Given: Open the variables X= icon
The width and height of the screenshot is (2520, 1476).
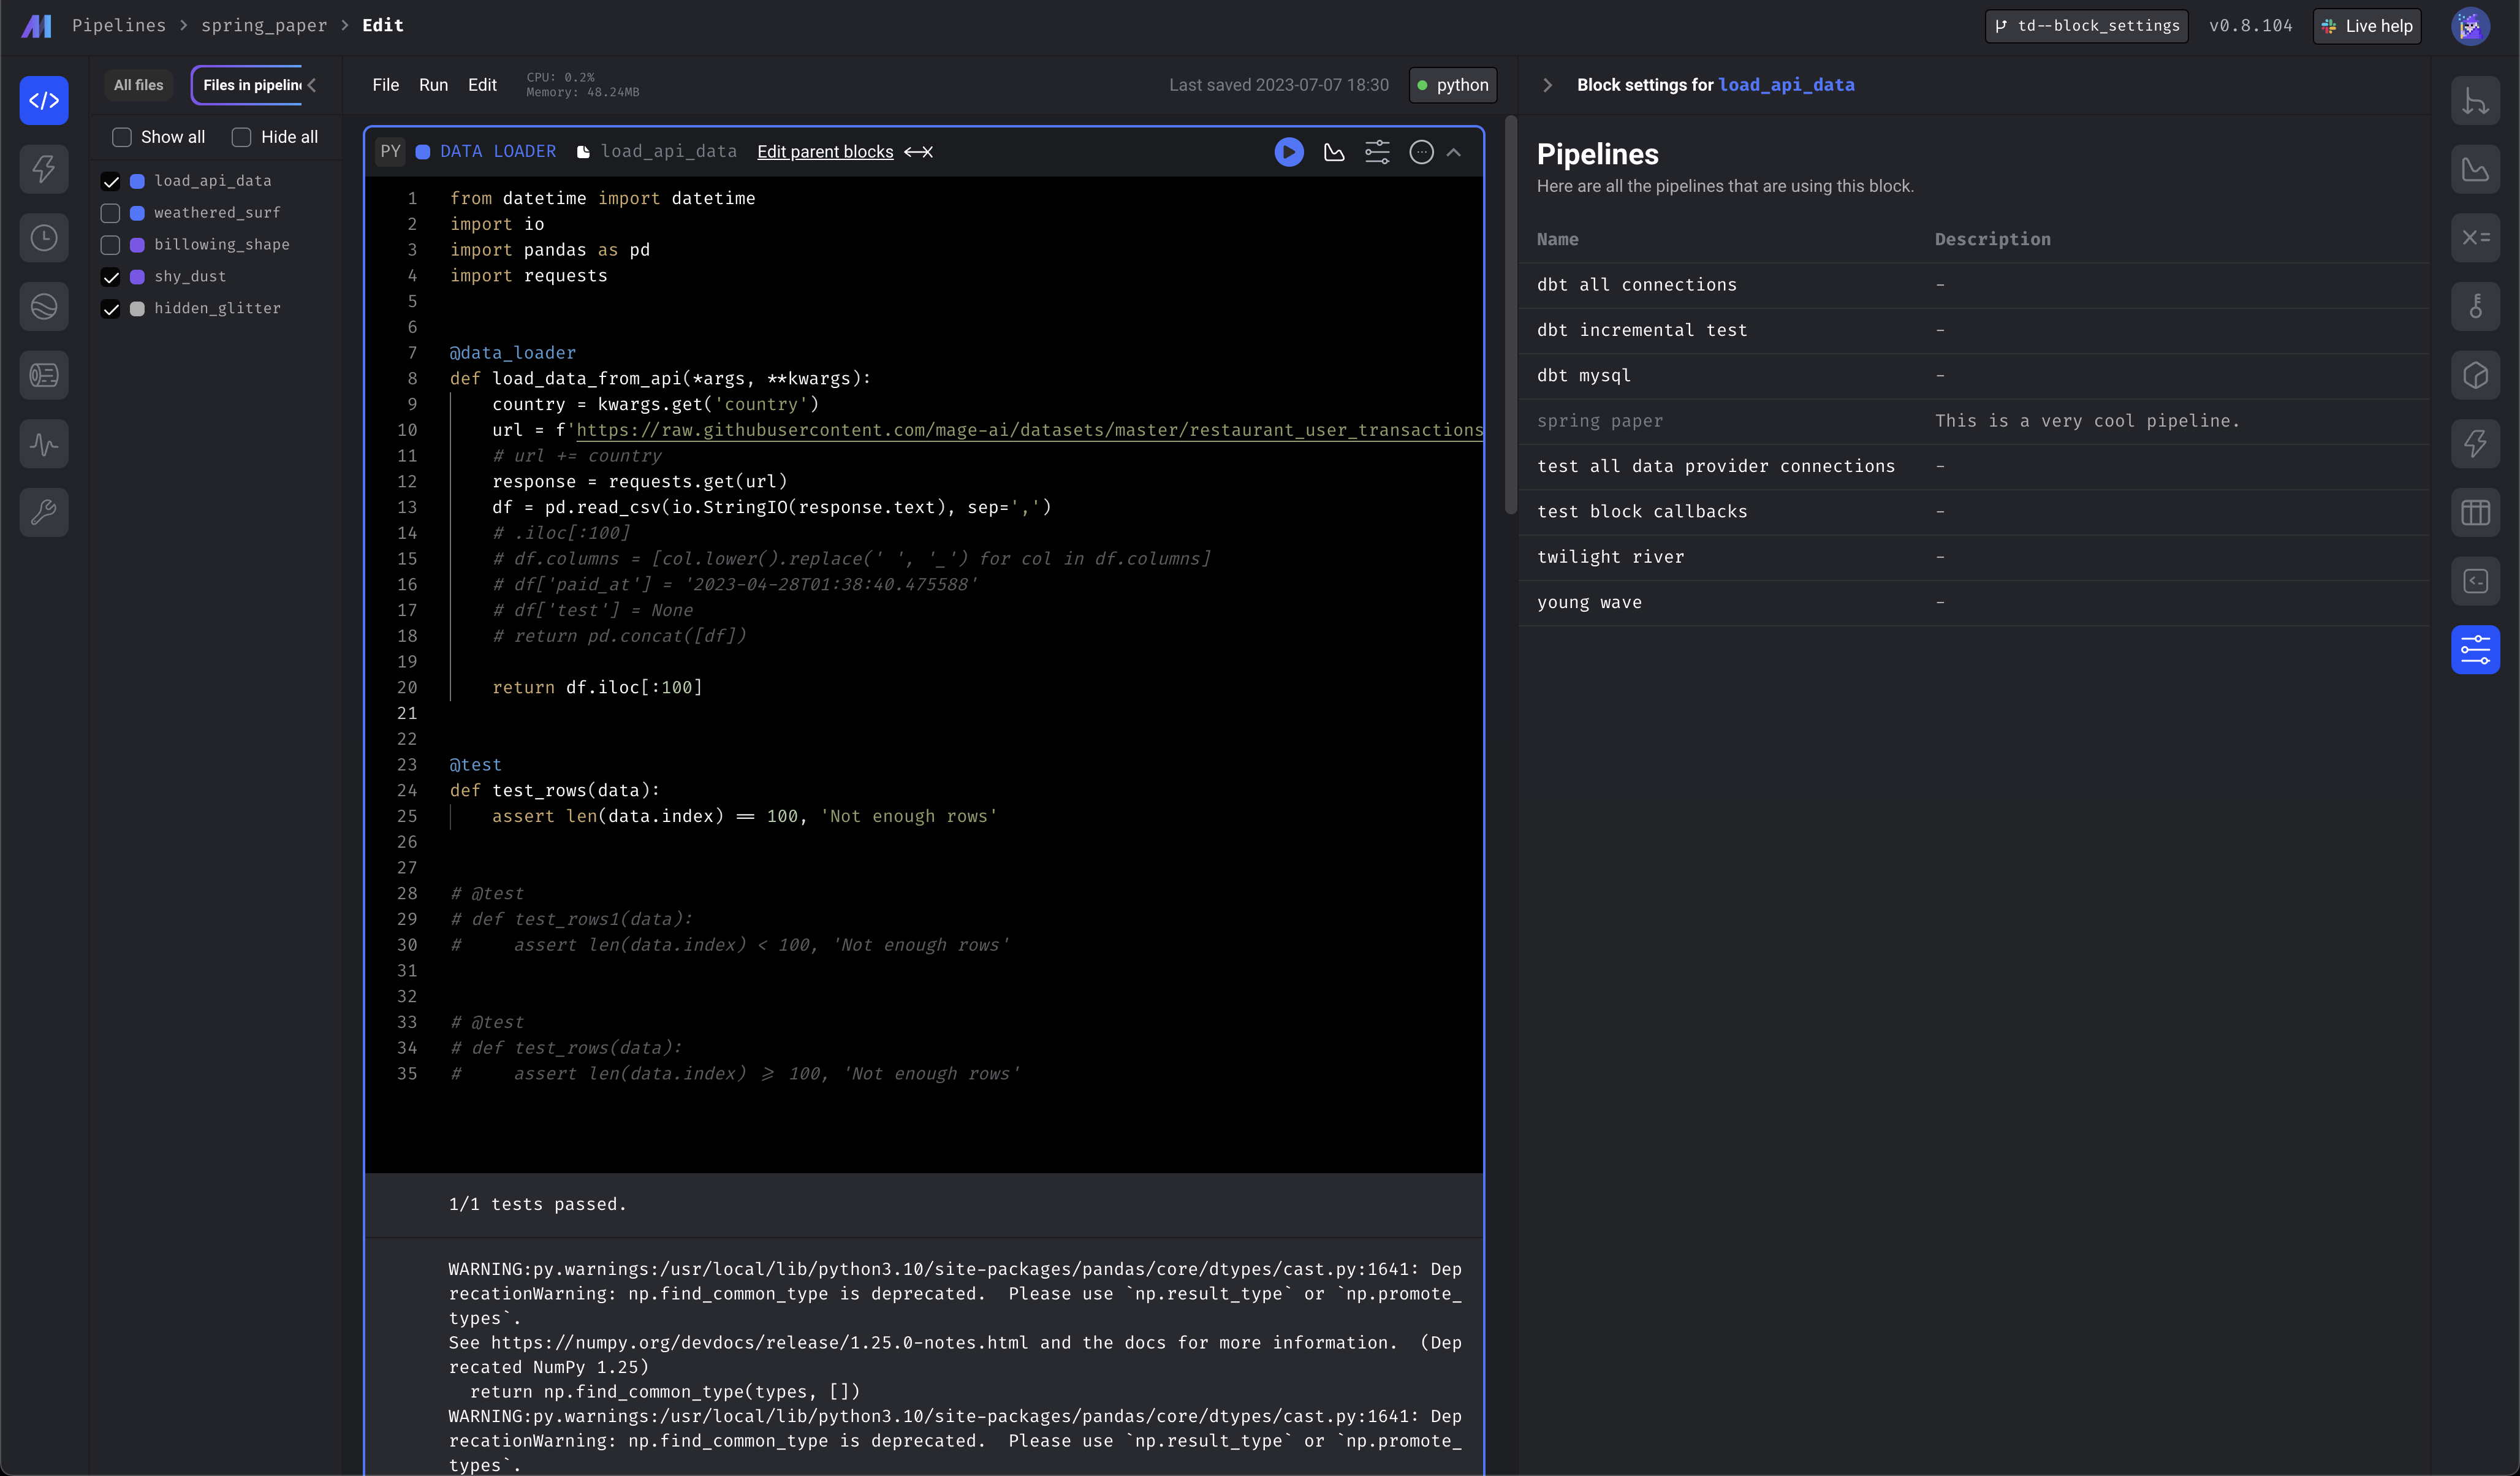Looking at the screenshot, I should point(2475,238).
